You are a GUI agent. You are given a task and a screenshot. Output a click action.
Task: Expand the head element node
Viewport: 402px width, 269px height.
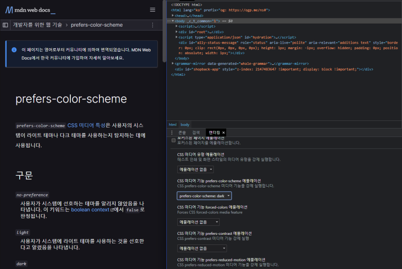173,16
